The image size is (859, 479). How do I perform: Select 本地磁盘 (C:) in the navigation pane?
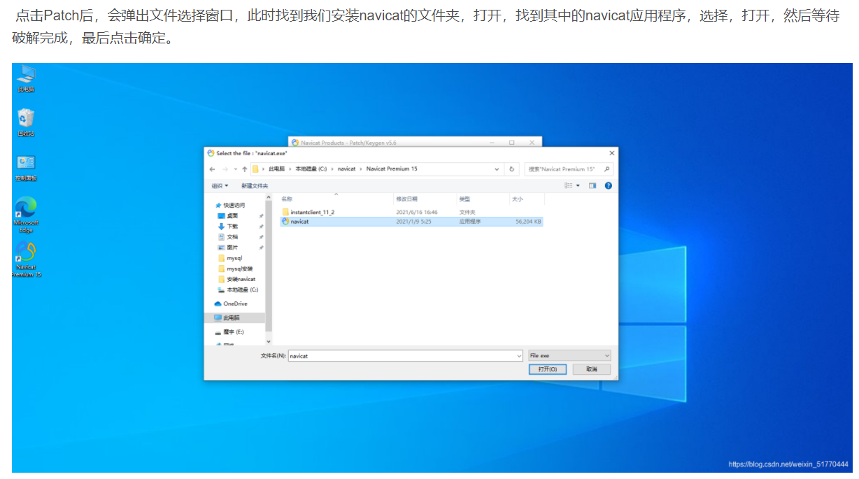pyautogui.click(x=239, y=289)
